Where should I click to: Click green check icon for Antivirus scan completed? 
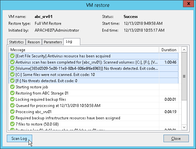click(x=12, y=62)
